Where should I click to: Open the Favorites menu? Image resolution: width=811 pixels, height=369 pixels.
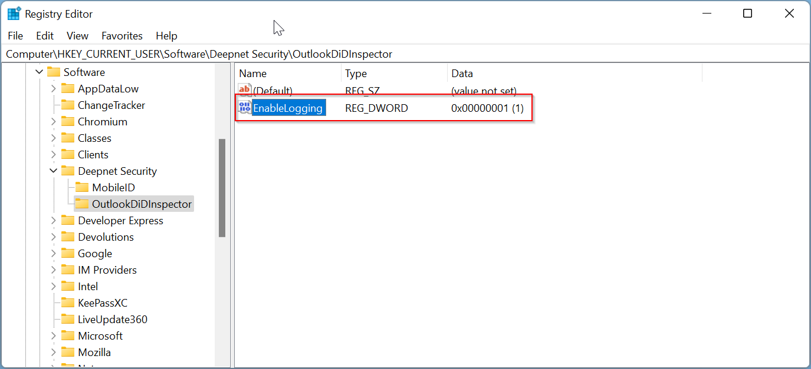[x=122, y=36]
